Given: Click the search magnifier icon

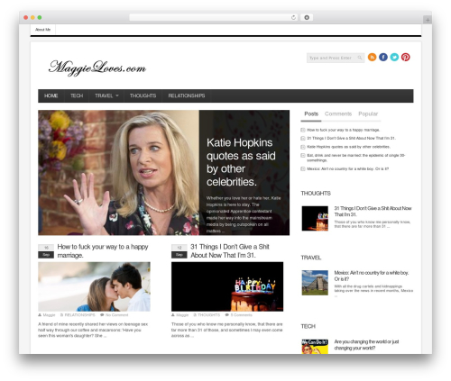Looking at the screenshot, I should pyautogui.click(x=360, y=58).
